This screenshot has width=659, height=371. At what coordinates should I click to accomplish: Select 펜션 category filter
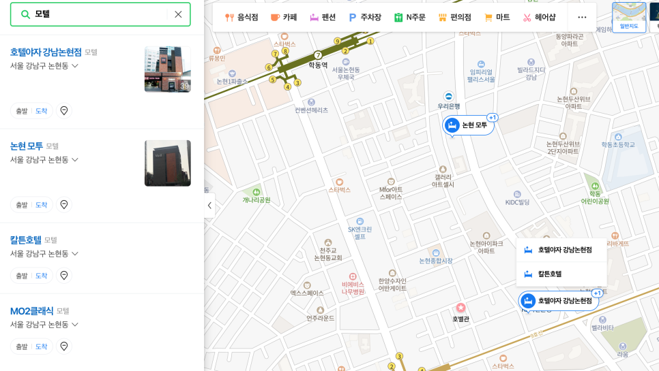[323, 17]
